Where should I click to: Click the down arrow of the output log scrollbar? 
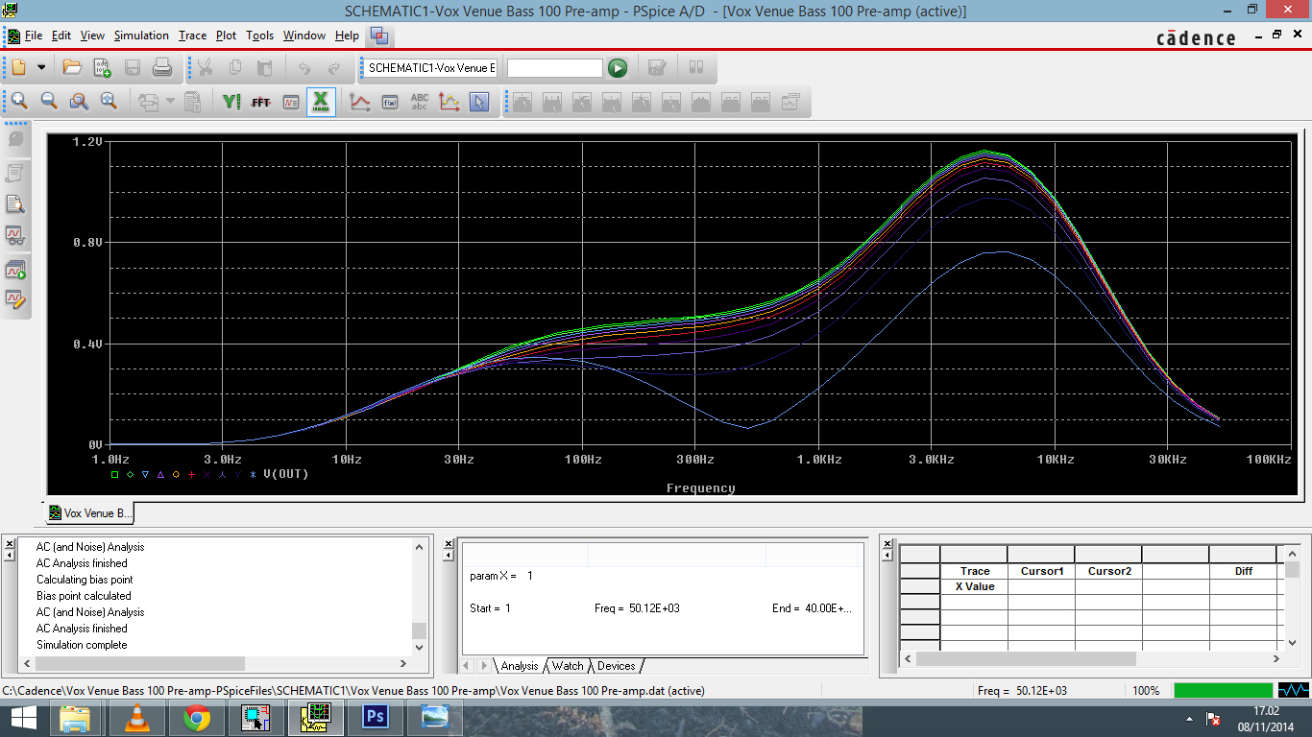[419, 647]
